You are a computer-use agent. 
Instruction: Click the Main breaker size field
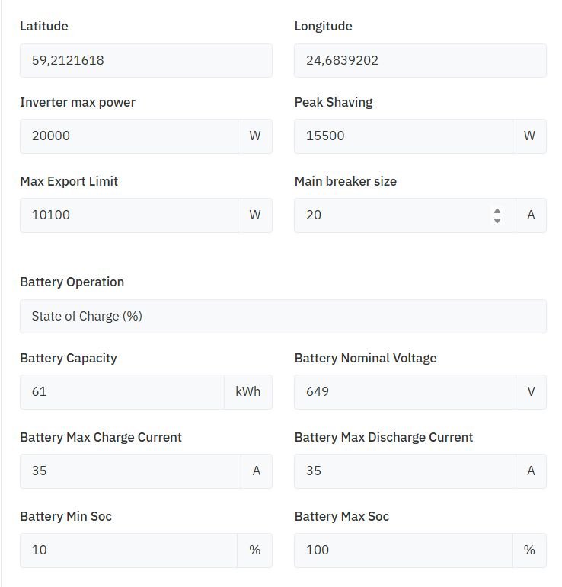[x=405, y=215]
